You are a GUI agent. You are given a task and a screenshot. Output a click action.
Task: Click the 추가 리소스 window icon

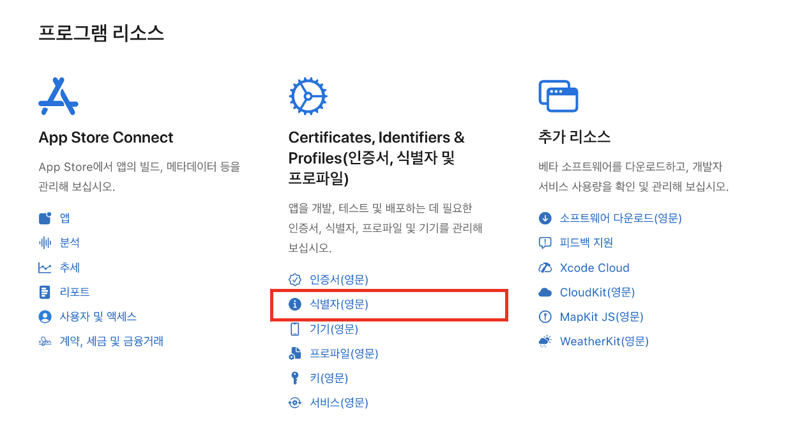tap(558, 97)
